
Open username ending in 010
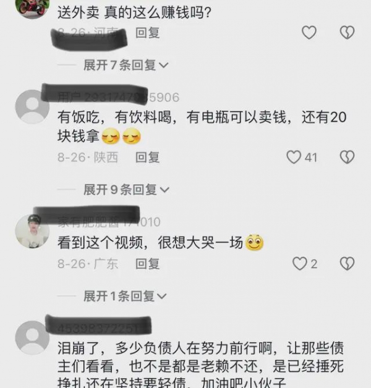tap(109, 222)
